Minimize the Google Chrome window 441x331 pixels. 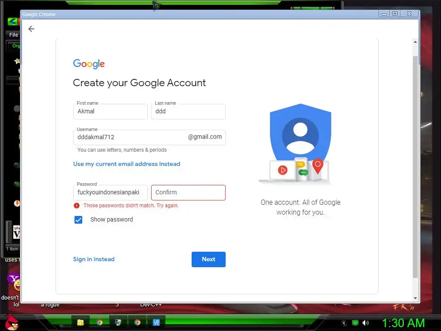coord(384,13)
